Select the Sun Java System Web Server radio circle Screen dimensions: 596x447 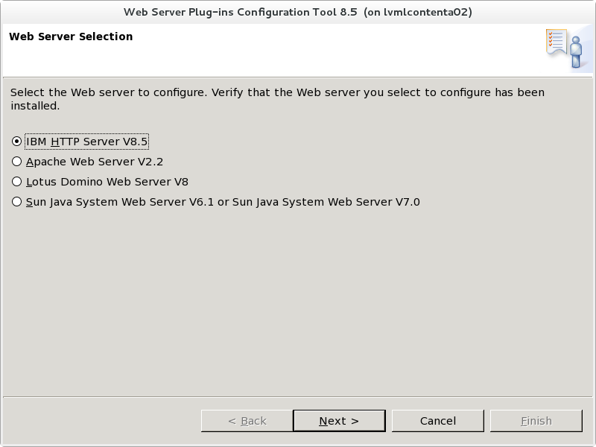tap(16, 202)
